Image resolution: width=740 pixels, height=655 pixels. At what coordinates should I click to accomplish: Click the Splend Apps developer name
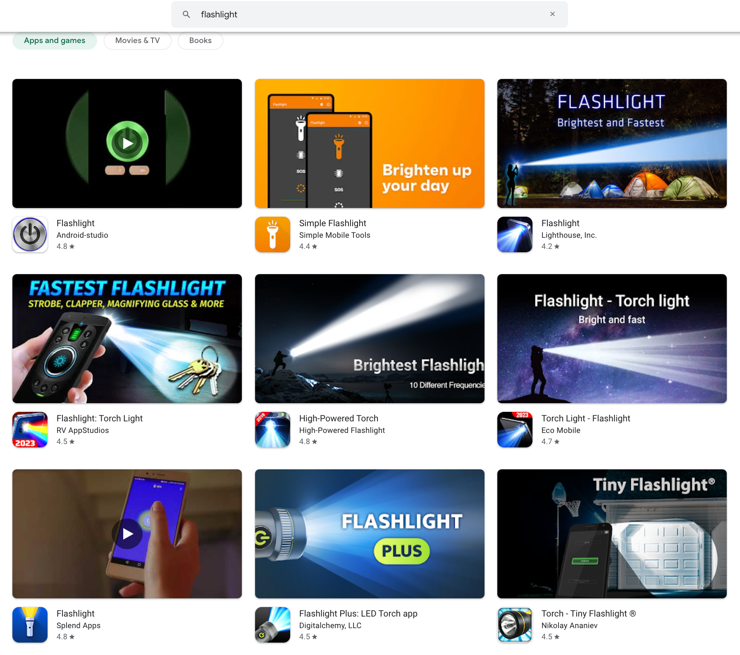click(79, 626)
